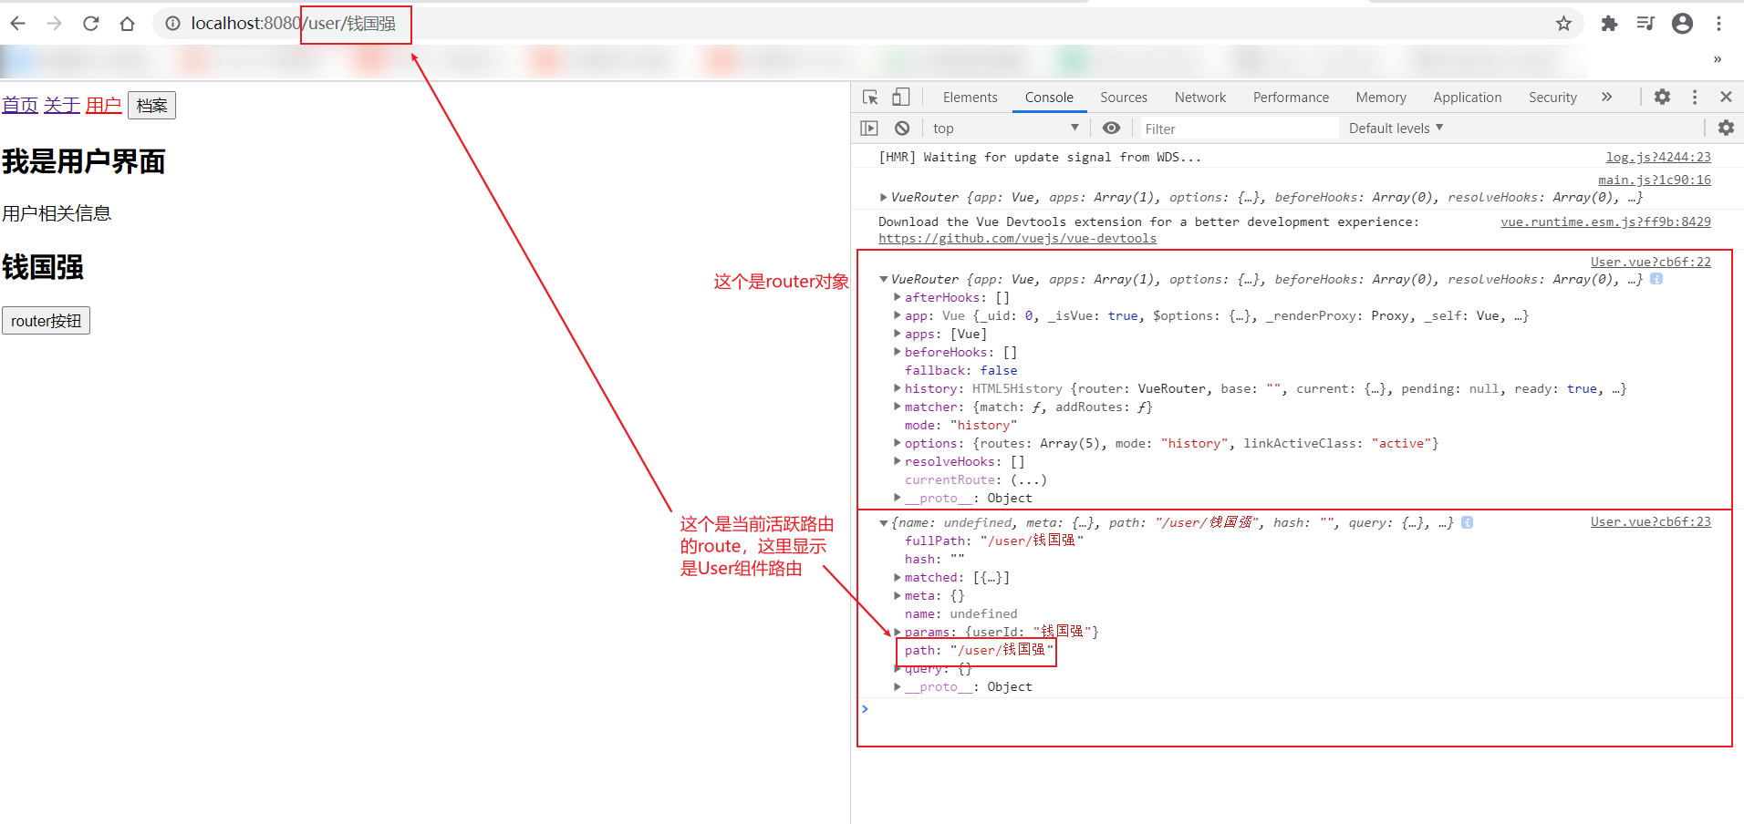The height and width of the screenshot is (824, 1744).
Task: Switch to the Elements tab
Action: click(970, 98)
